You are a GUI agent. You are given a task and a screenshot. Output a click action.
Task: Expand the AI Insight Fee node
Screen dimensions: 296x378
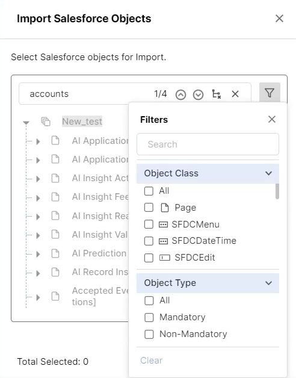pos(38,198)
